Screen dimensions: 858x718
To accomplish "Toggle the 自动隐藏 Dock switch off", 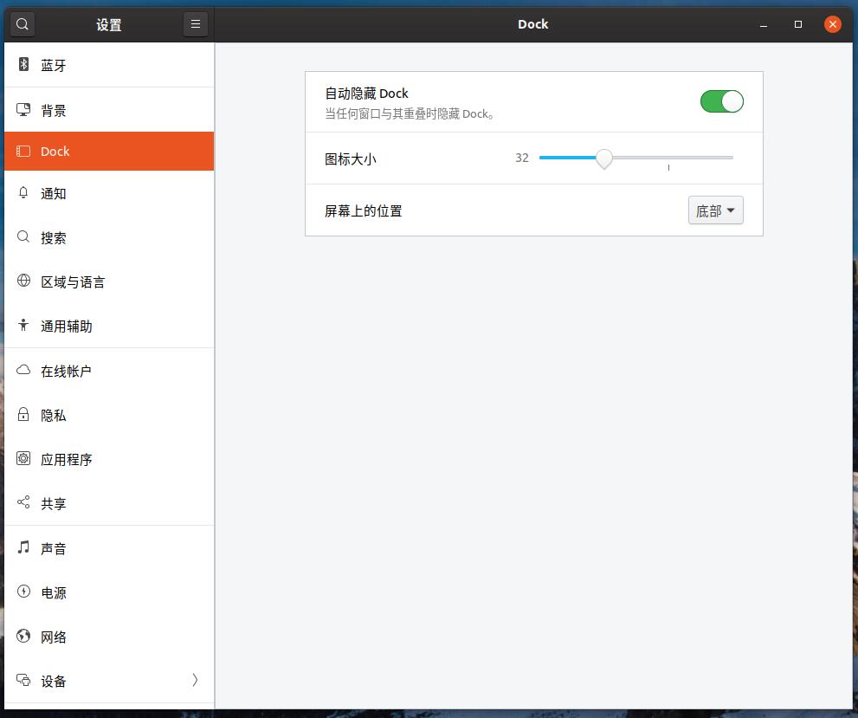I will click(x=722, y=101).
